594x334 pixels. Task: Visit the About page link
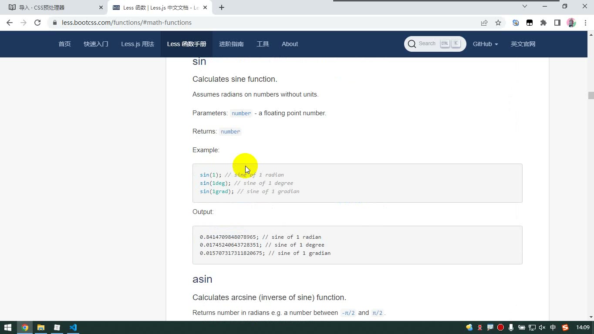(x=290, y=44)
